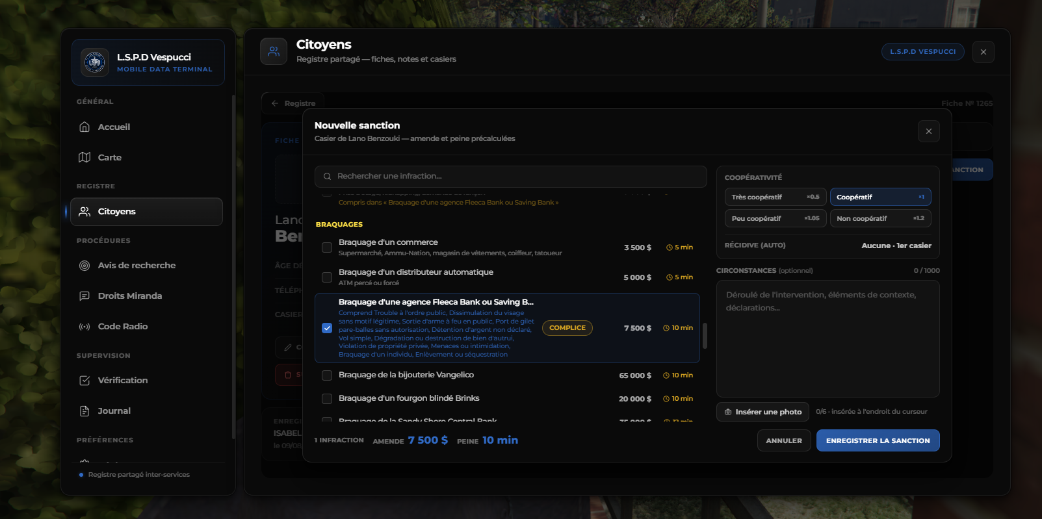Click Enregistrer la sanction button
The width and height of the screenshot is (1042, 519).
coord(878,440)
